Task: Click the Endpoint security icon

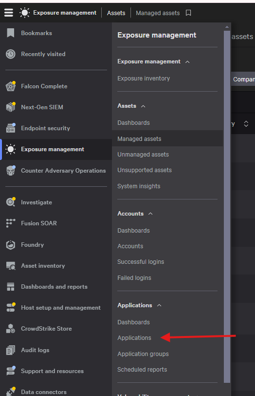Action: click(x=11, y=128)
